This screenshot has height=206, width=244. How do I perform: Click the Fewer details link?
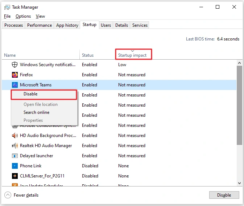pos(26,195)
